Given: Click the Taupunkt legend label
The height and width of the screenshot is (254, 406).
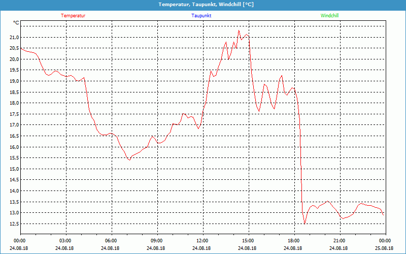Looking at the screenshot, I should (201, 16).
